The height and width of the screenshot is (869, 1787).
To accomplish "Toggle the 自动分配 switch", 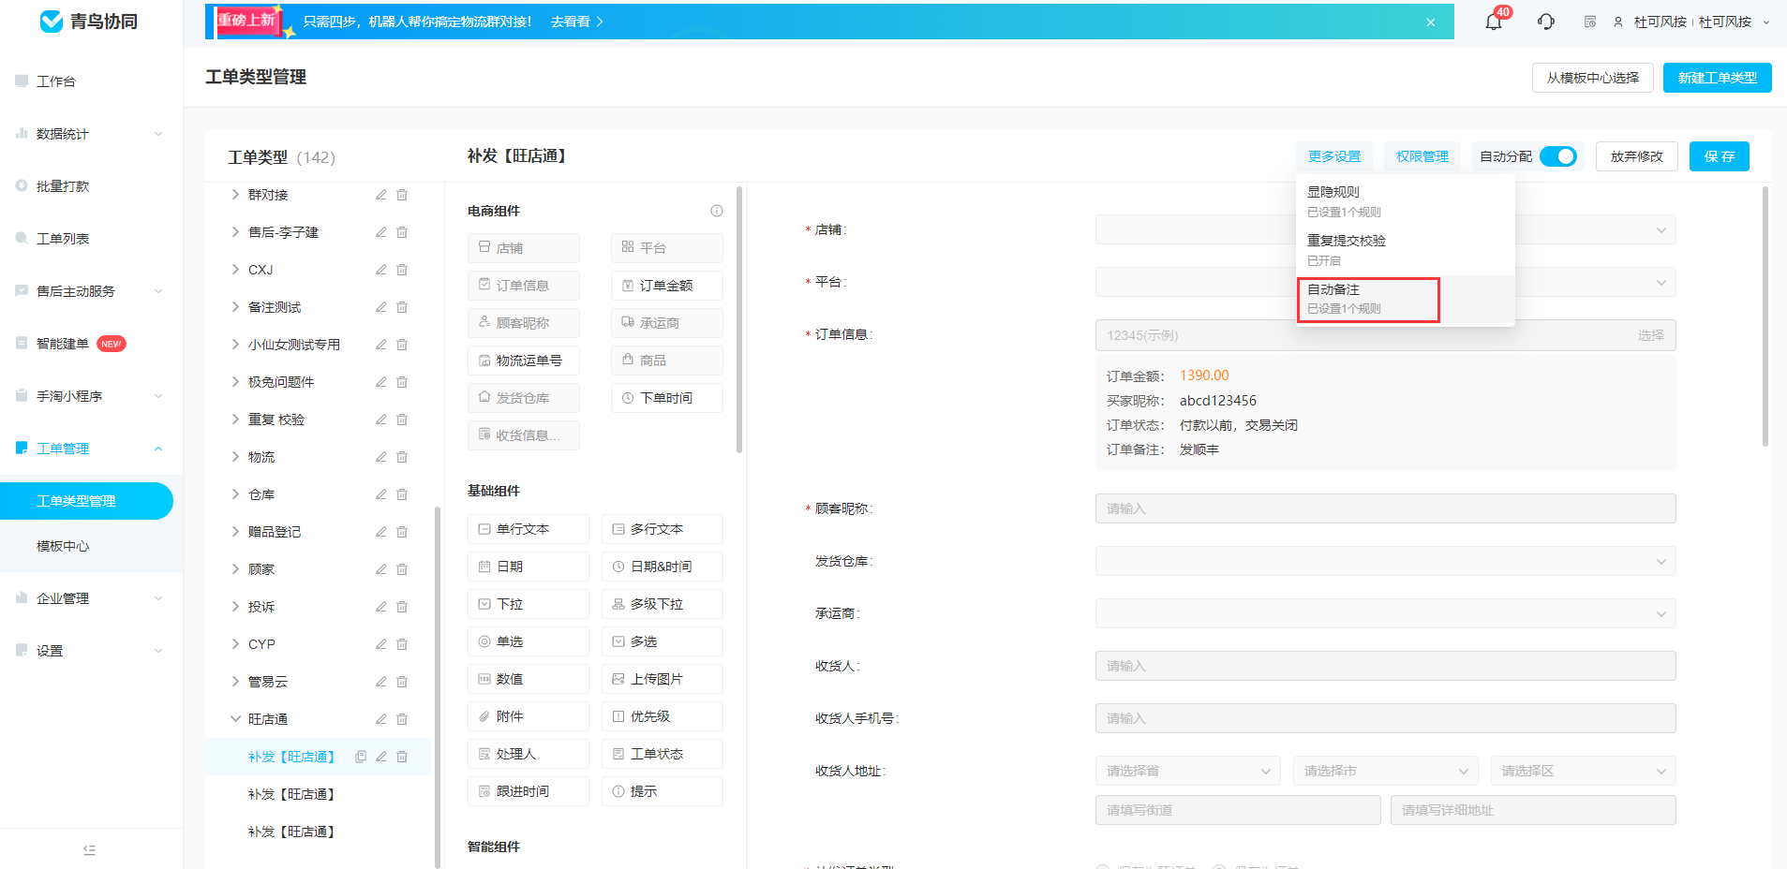I will 1558,156.
